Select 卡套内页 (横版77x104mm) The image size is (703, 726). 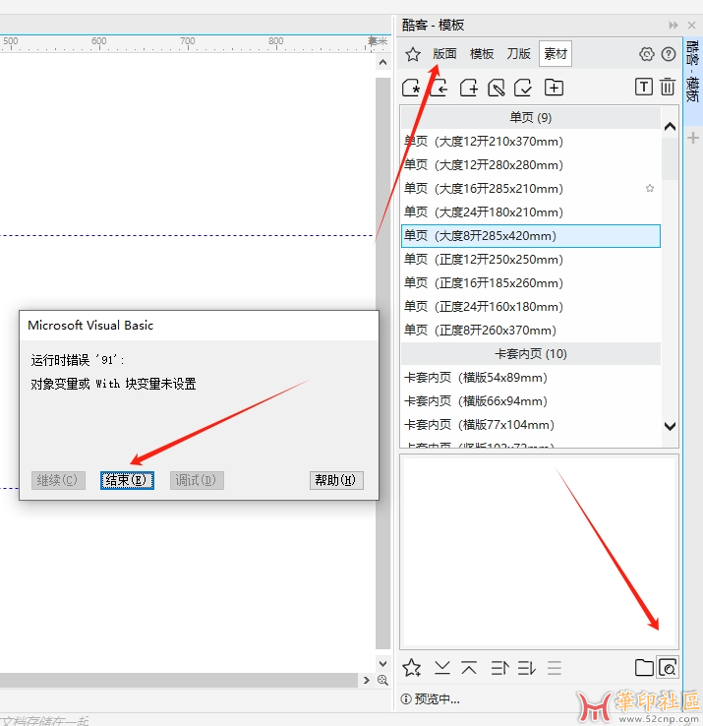[x=530, y=425]
